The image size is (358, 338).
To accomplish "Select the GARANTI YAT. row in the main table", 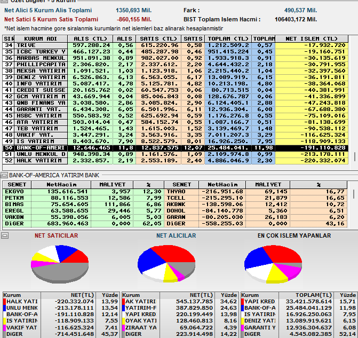I will coord(176,109).
